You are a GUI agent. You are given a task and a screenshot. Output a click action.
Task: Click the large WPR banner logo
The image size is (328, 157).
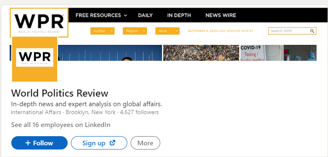(x=39, y=23)
